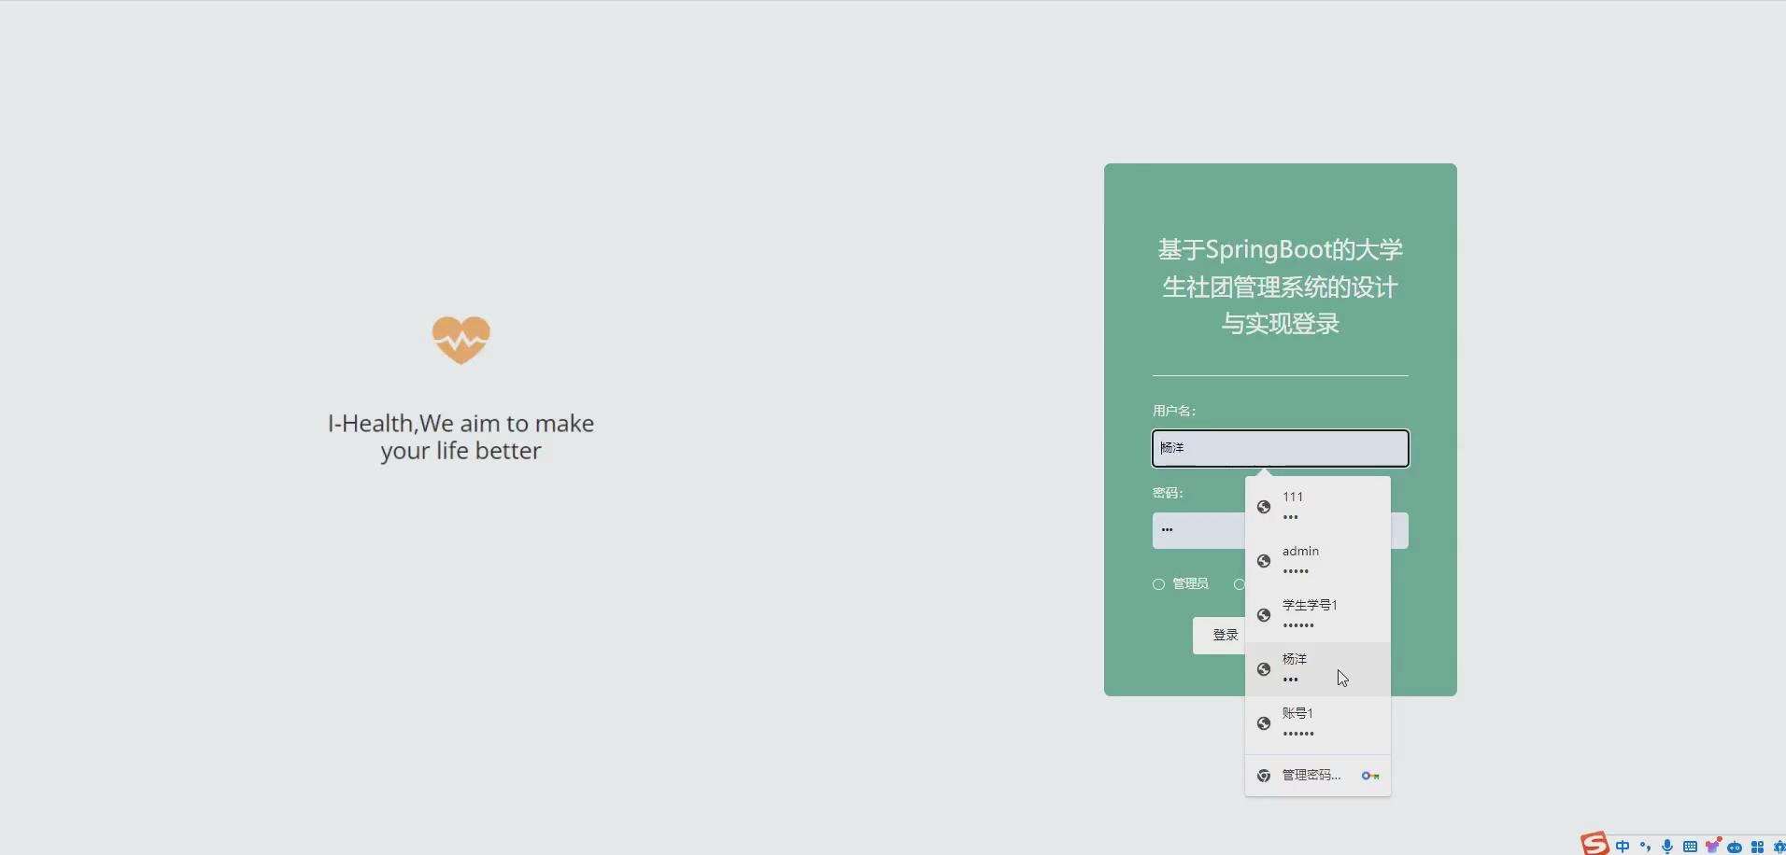Open the virtual keyboard icon in Sogou toolbar
Image resolution: width=1786 pixels, height=855 pixels.
tap(1690, 847)
